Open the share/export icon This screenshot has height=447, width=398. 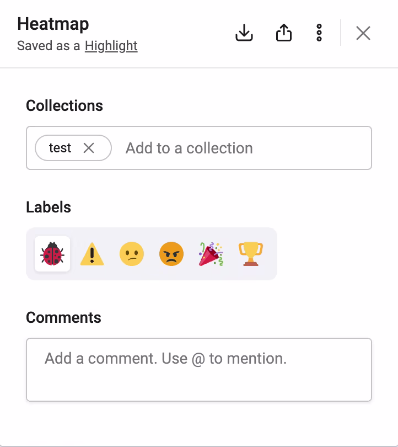283,33
